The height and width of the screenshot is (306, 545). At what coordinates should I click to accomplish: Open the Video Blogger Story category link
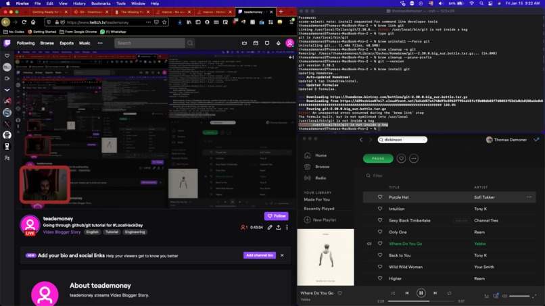point(62,232)
